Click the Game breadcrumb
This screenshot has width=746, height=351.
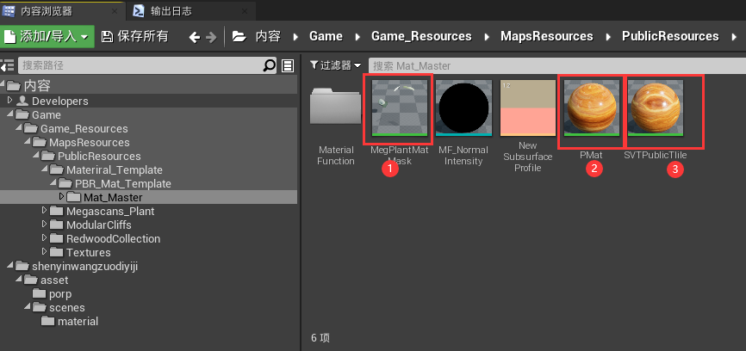point(326,37)
